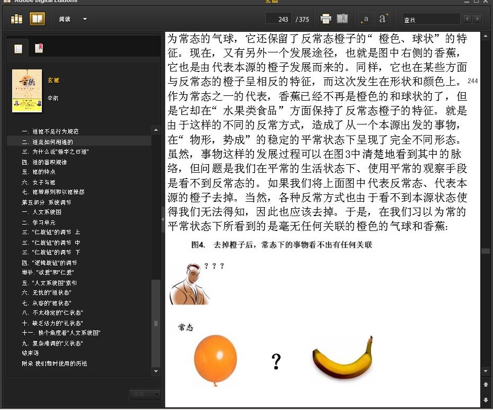Click the banana image
493x410 pixels.
343,359
